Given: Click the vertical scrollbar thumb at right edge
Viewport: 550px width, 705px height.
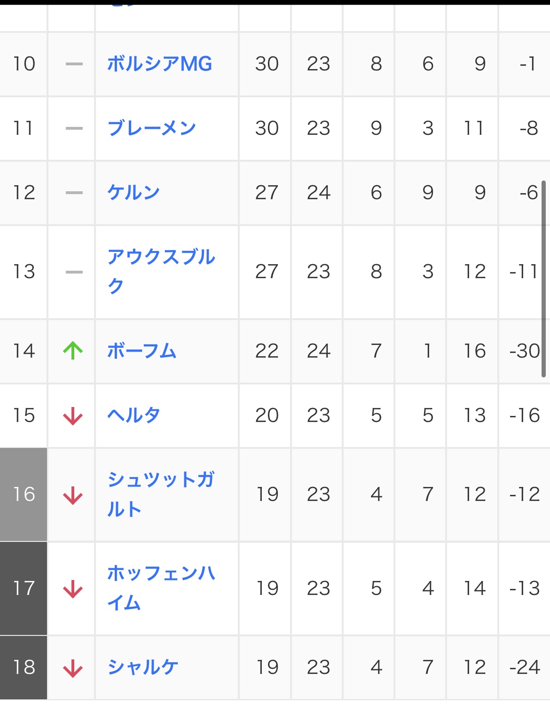Looking at the screenshot, I should click(x=544, y=279).
